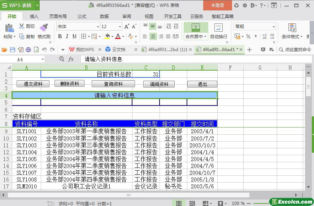Click the Wrap Text (自动换行) icon
The image size is (314, 206).
tap(218, 28)
